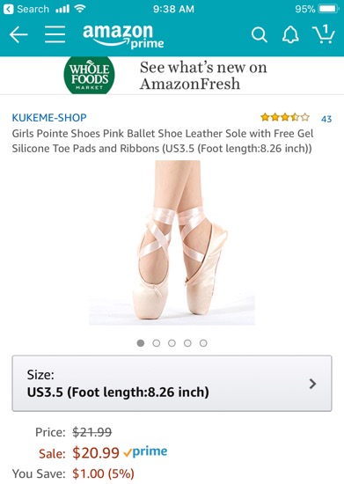Open the Size selector dropdown
The height and width of the screenshot is (484, 344).
pyautogui.click(x=172, y=384)
